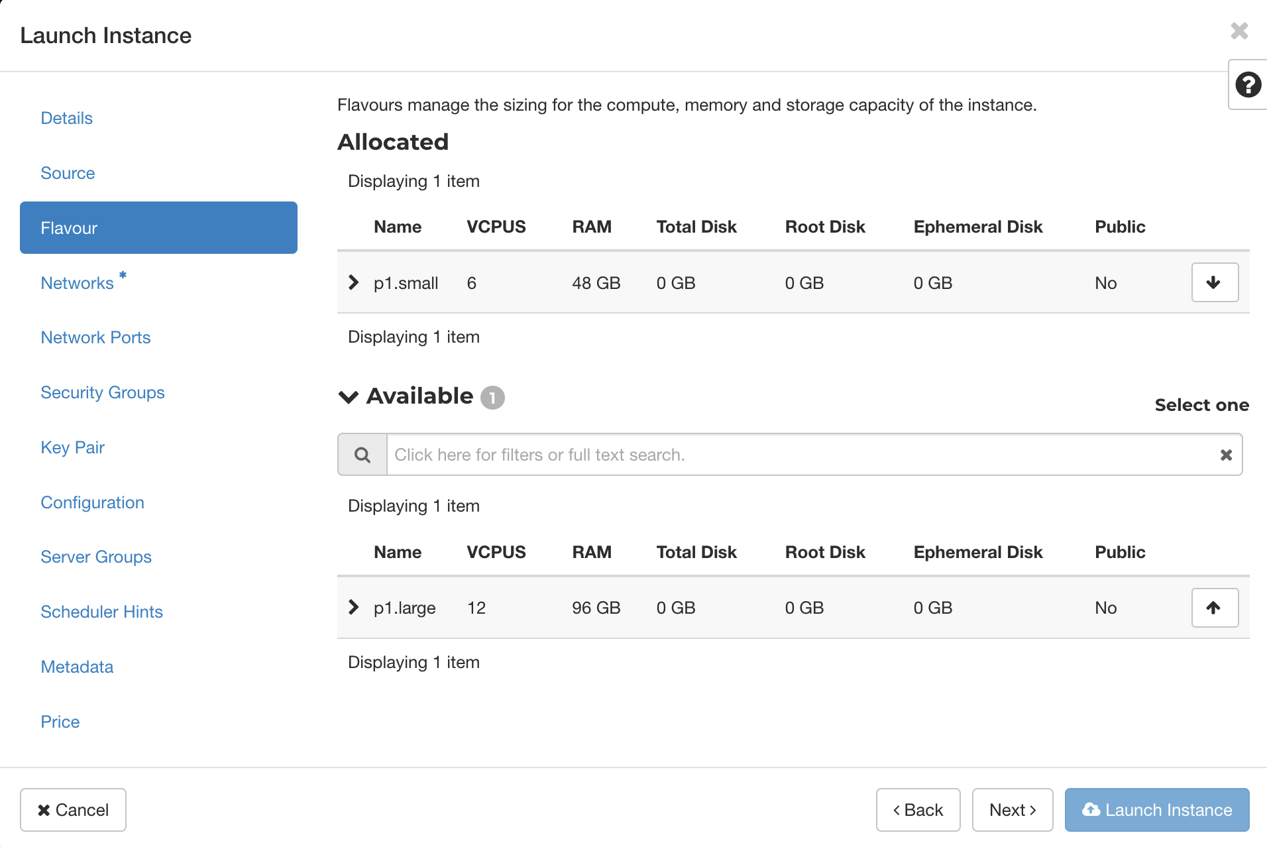Switch to the Details tab
The width and height of the screenshot is (1267, 847).
point(67,118)
